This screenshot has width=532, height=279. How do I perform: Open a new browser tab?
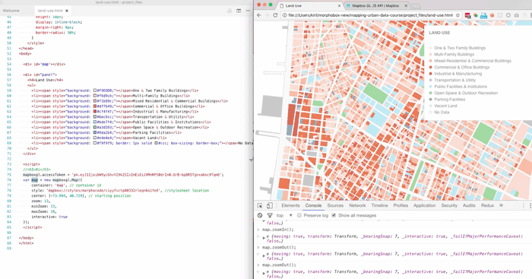pyautogui.click(x=416, y=6)
